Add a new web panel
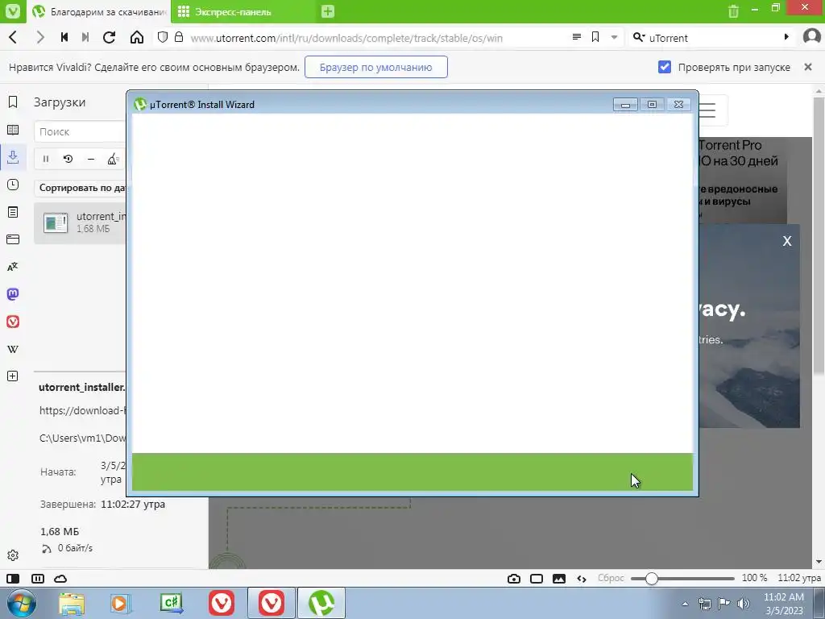Image resolution: width=825 pixels, height=619 pixels. point(13,376)
